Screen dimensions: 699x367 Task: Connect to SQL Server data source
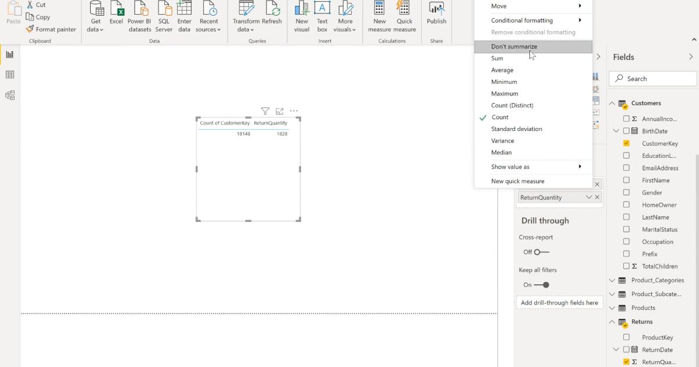[x=164, y=16]
